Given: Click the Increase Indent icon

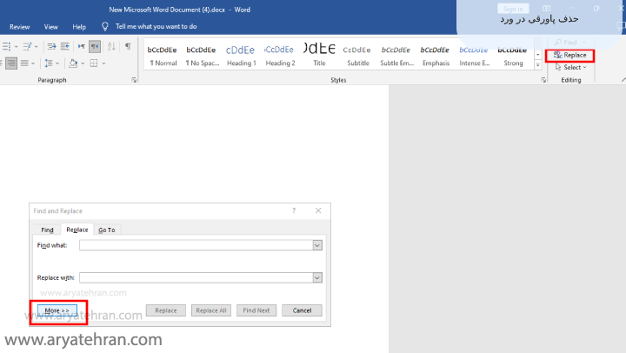Looking at the screenshot, I should pyautogui.click(x=66, y=46).
